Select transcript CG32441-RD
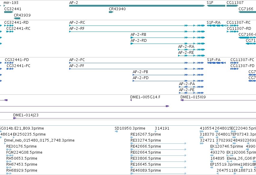The width and height of the screenshot is (256, 175). tap(9, 26)
